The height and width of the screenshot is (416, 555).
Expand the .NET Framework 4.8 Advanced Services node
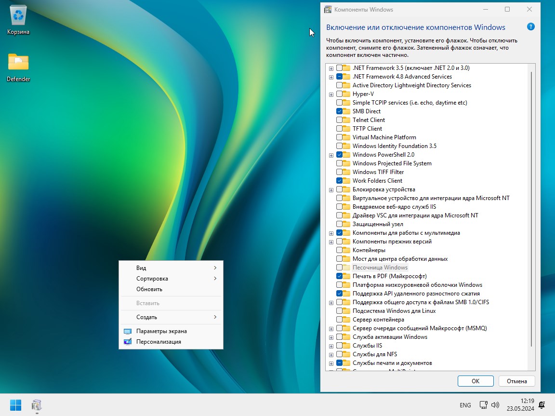pos(331,77)
